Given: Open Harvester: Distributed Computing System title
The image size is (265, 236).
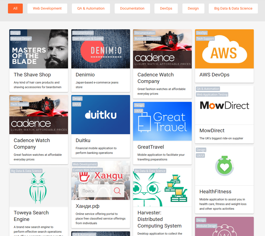Looking at the screenshot, I should point(159,219).
